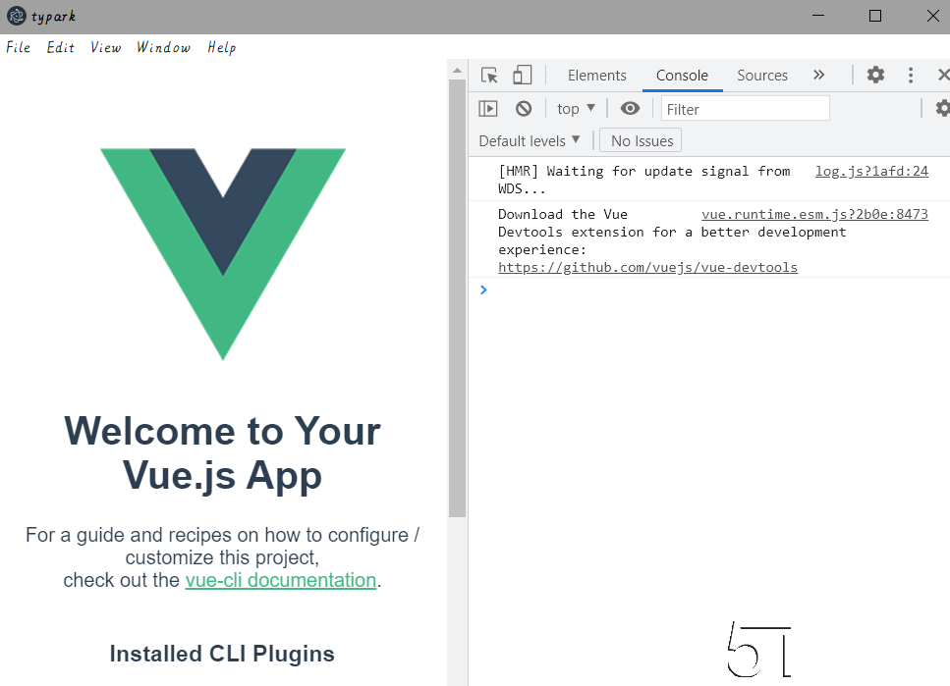Toggle the device toolbar emulation mode
Image resolution: width=950 pixels, height=686 pixels.
tap(522, 75)
